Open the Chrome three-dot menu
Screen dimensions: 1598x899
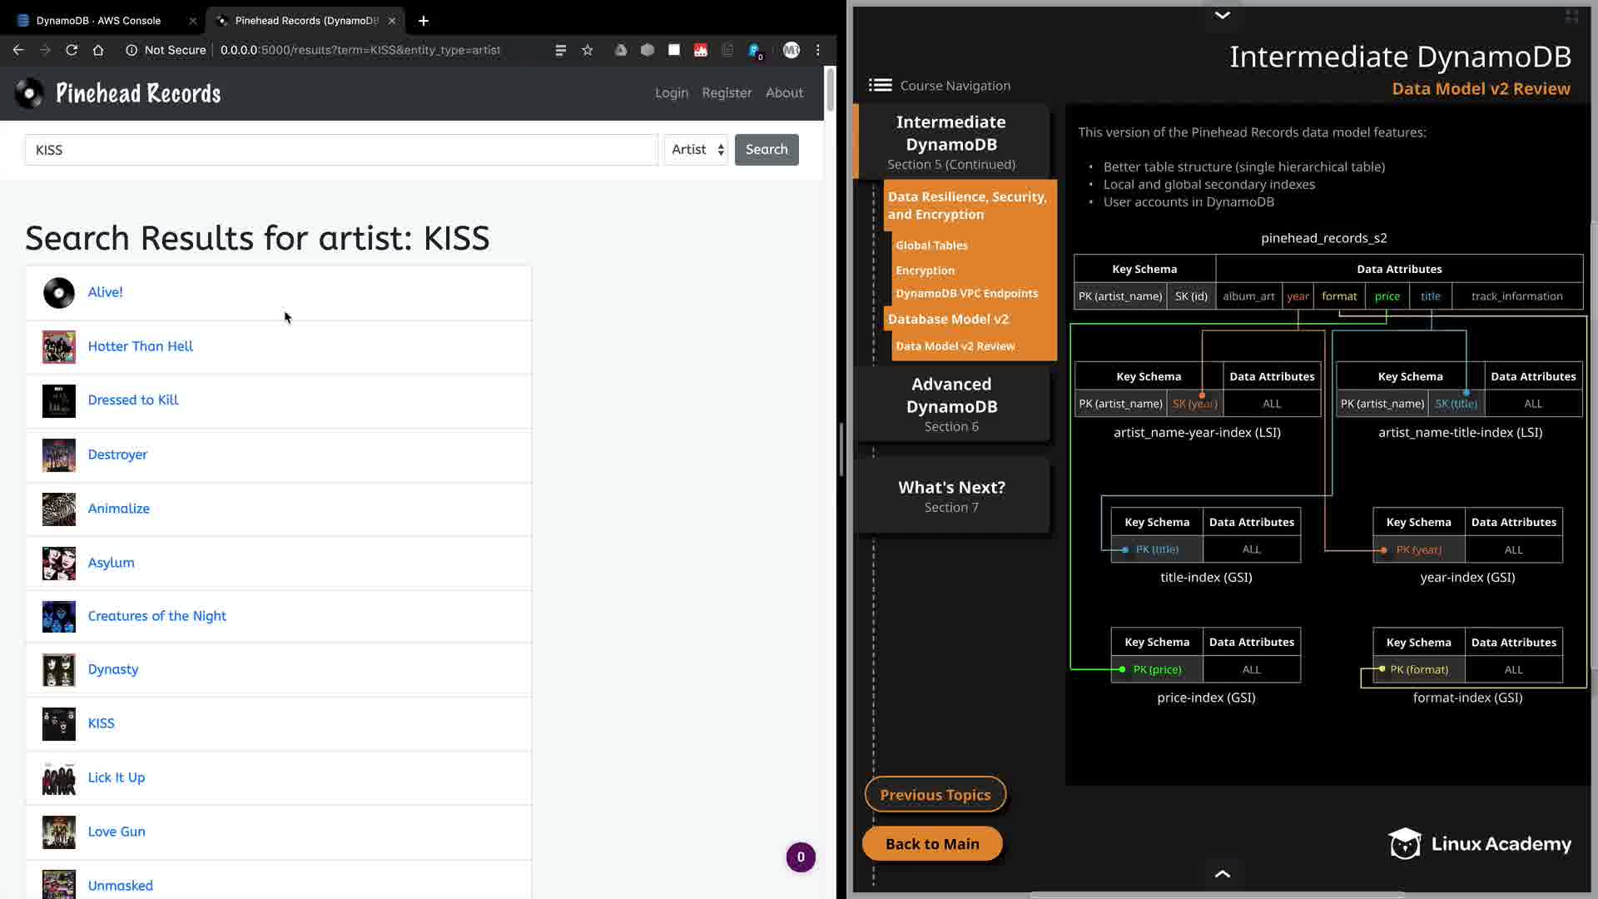818,50
